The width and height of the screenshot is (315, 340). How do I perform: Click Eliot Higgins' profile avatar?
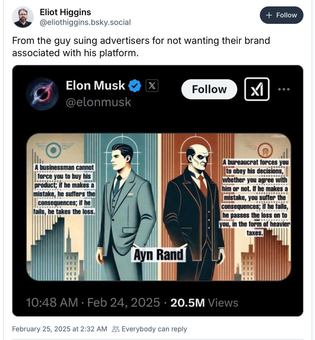tap(23, 17)
